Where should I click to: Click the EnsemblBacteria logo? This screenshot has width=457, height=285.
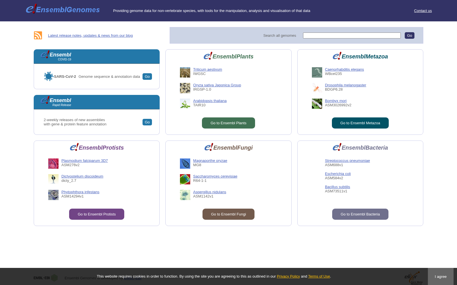click(360, 147)
